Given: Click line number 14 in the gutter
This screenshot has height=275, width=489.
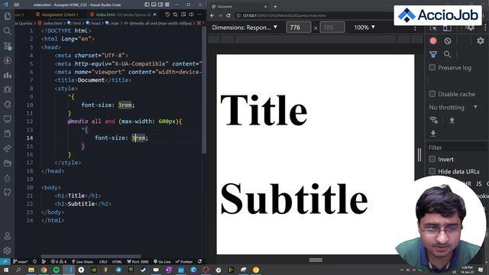Looking at the screenshot, I should coord(30,137).
